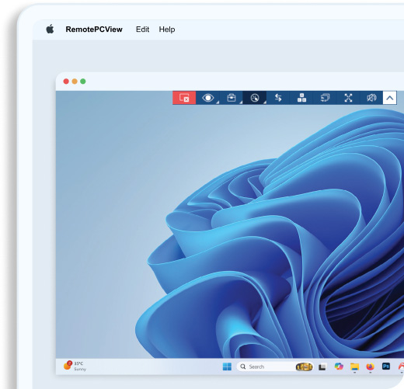Open the Edit menu
The image size is (404, 389).
(142, 30)
